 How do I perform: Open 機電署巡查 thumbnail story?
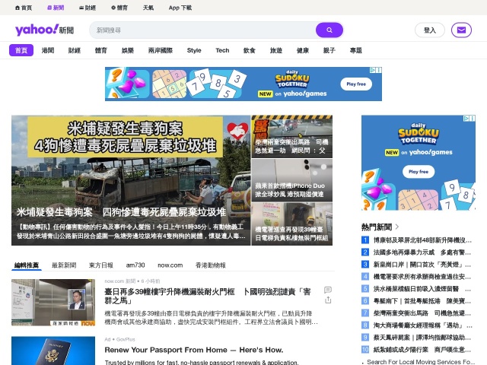pos(292,224)
